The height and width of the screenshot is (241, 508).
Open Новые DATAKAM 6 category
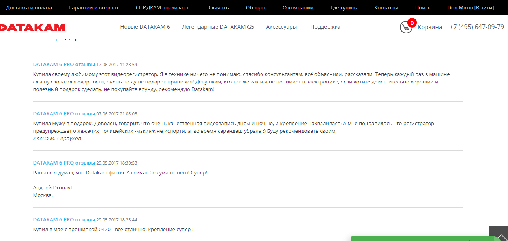click(145, 27)
